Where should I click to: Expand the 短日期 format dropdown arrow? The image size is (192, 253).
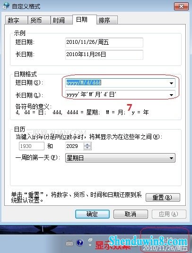(171, 83)
